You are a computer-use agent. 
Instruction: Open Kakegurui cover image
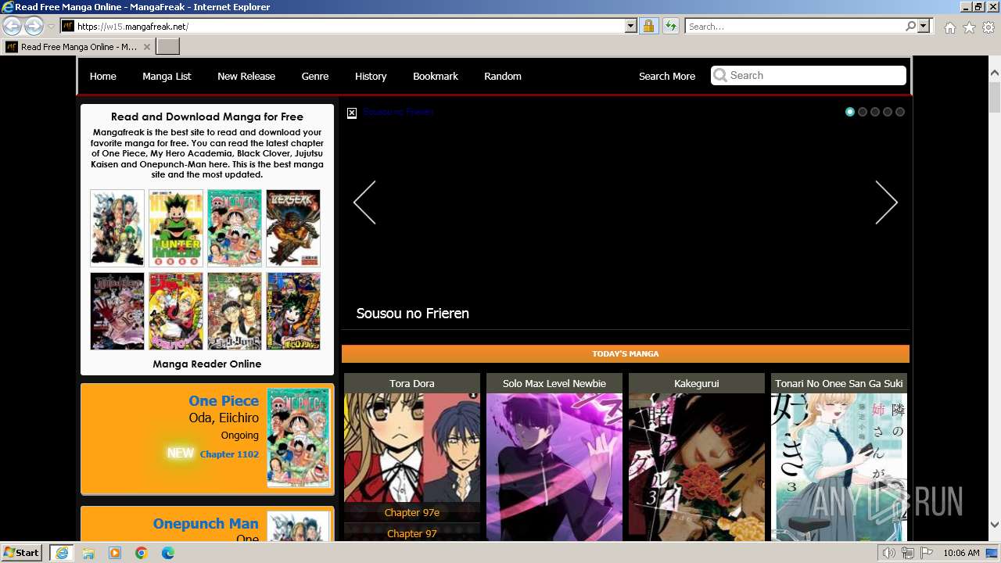point(697,467)
